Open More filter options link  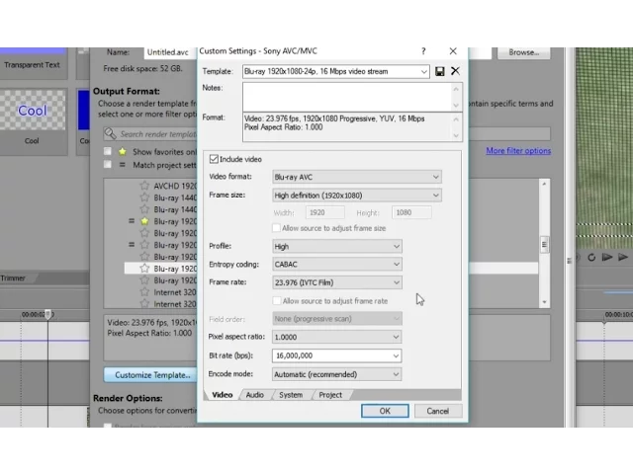518,151
